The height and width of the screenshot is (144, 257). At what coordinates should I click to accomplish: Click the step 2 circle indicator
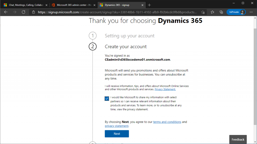tap(93, 46)
